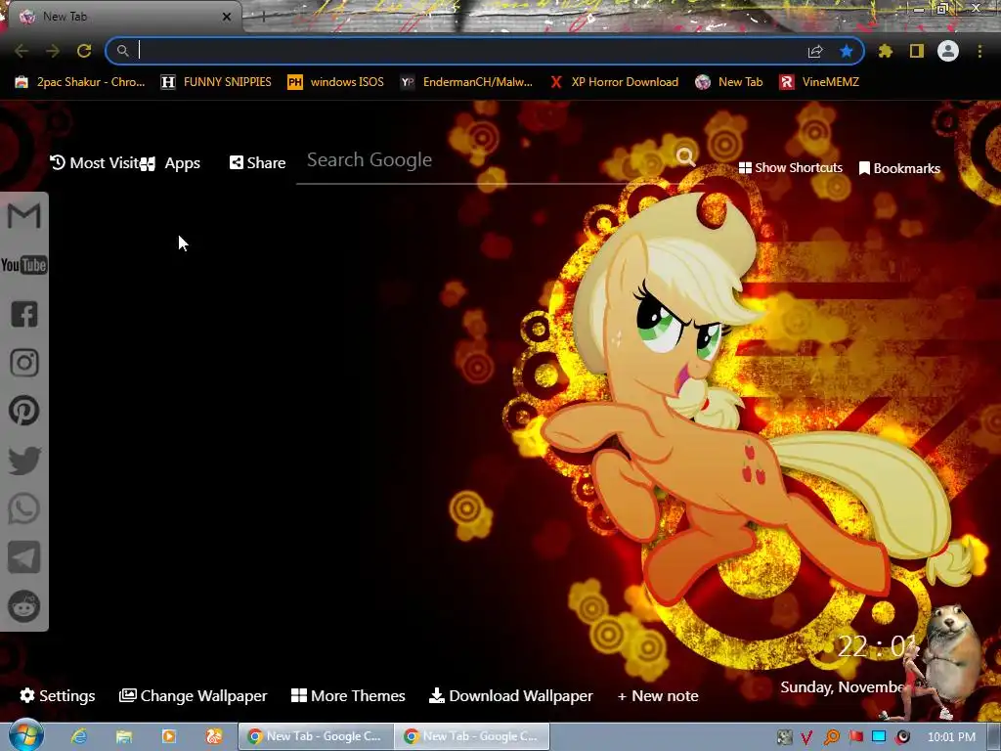This screenshot has height=751, width=1001.
Task: Open Twitter from the sidebar
Action: pyautogui.click(x=24, y=461)
